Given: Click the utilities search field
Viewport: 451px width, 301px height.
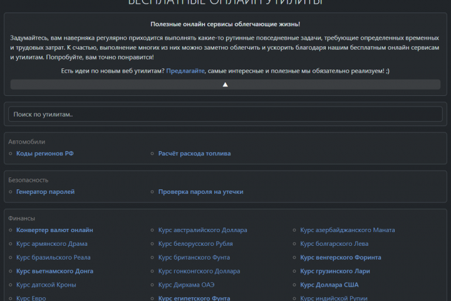Looking at the screenshot, I should click(225, 115).
